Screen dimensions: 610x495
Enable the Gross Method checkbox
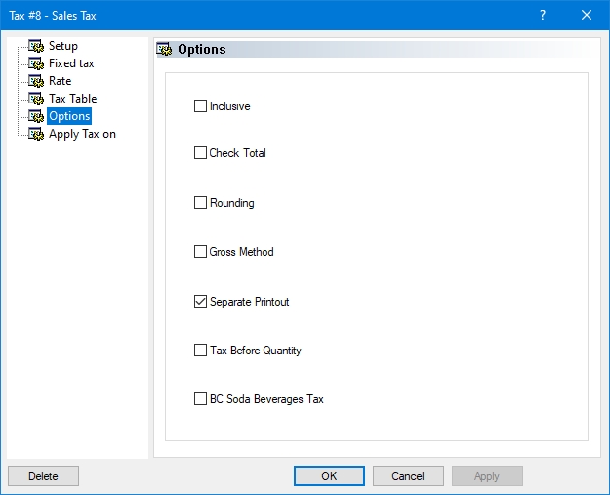[x=201, y=252]
